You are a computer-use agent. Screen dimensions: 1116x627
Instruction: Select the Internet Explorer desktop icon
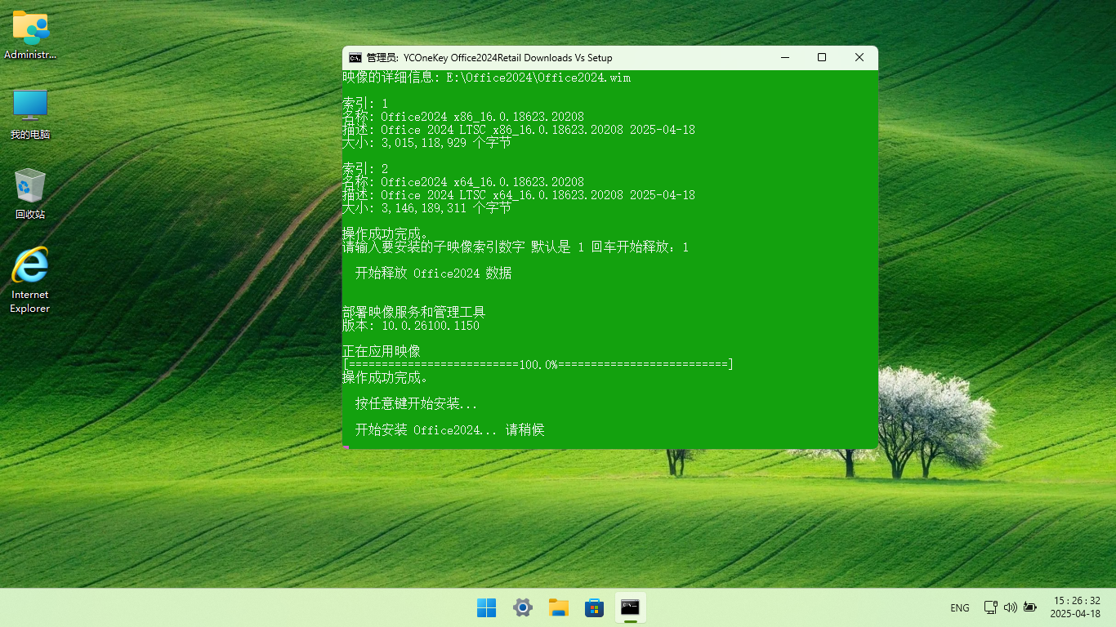(x=30, y=280)
